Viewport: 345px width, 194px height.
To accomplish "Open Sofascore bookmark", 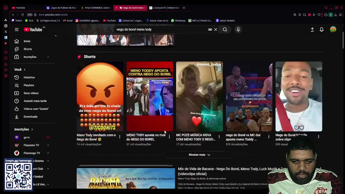I will click(131, 21).
